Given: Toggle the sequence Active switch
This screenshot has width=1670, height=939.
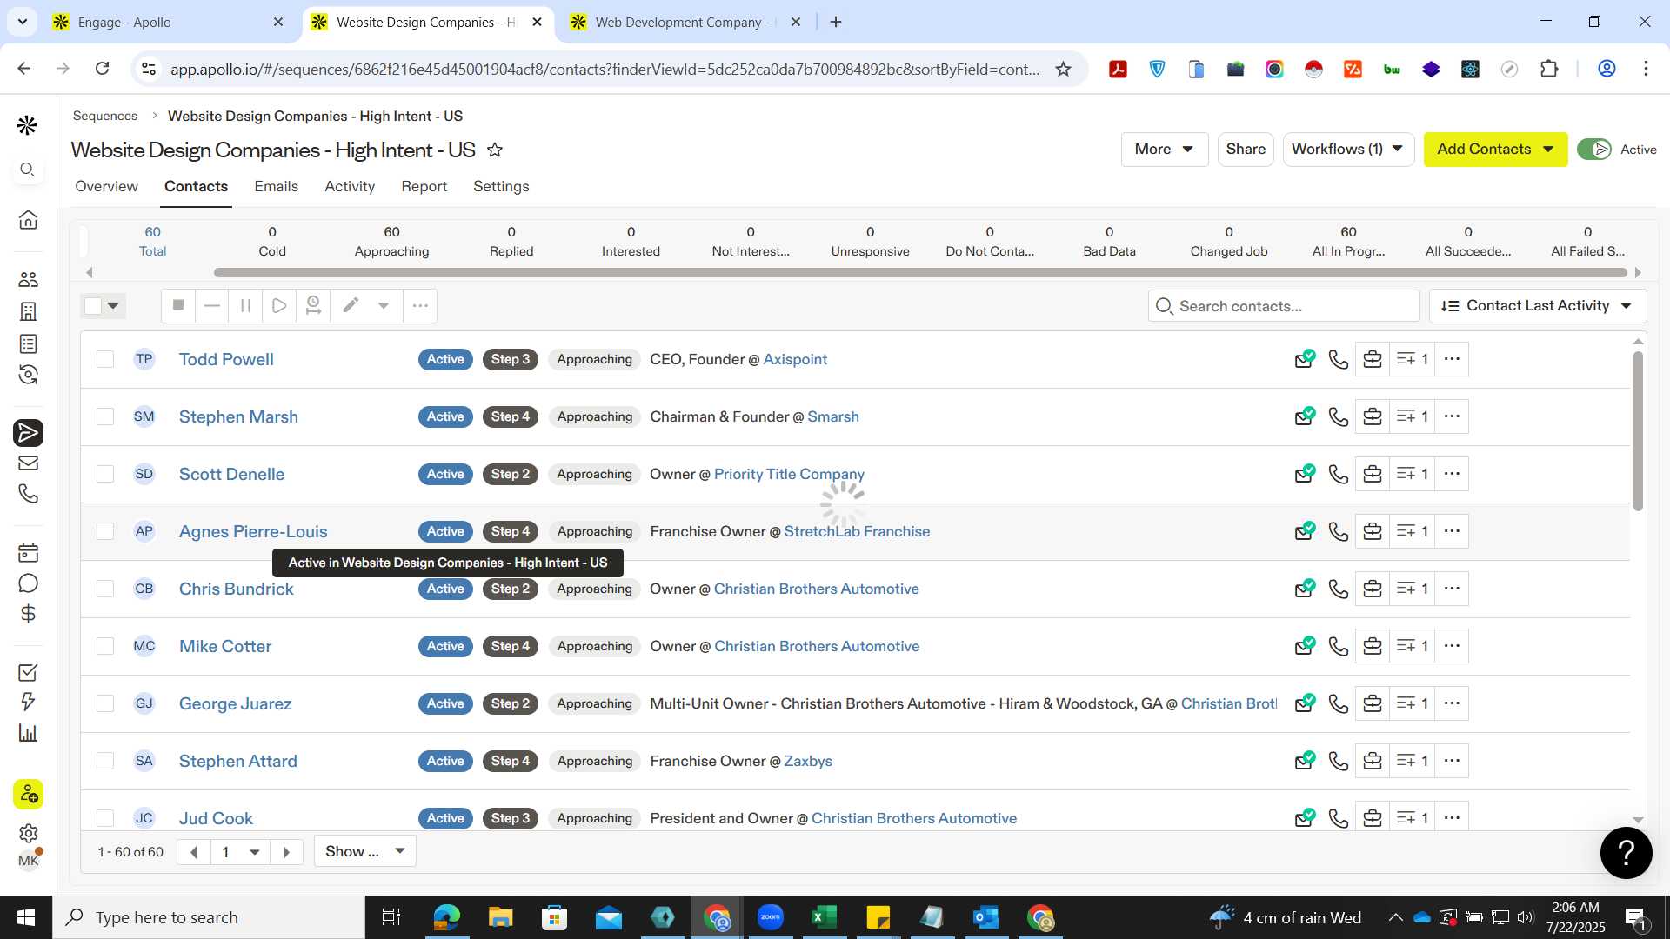Looking at the screenshot, I should click(1594, 150).
